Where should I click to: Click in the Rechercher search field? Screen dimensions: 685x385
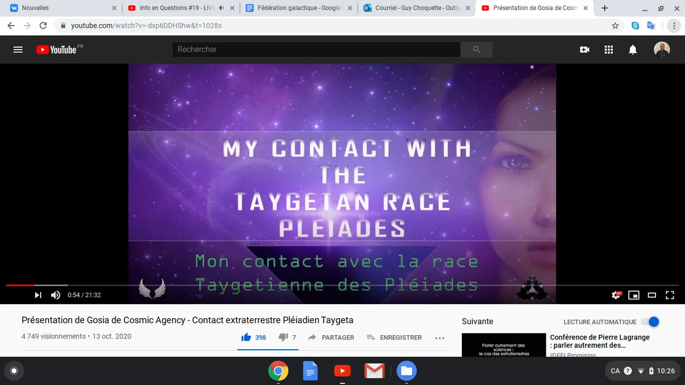coord(316,50)
